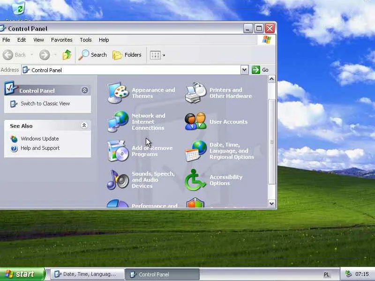Click Date, Time, Language, and Regional Options text
The height and width of the screenshot is (281, 375).
(x=232, y=151)
